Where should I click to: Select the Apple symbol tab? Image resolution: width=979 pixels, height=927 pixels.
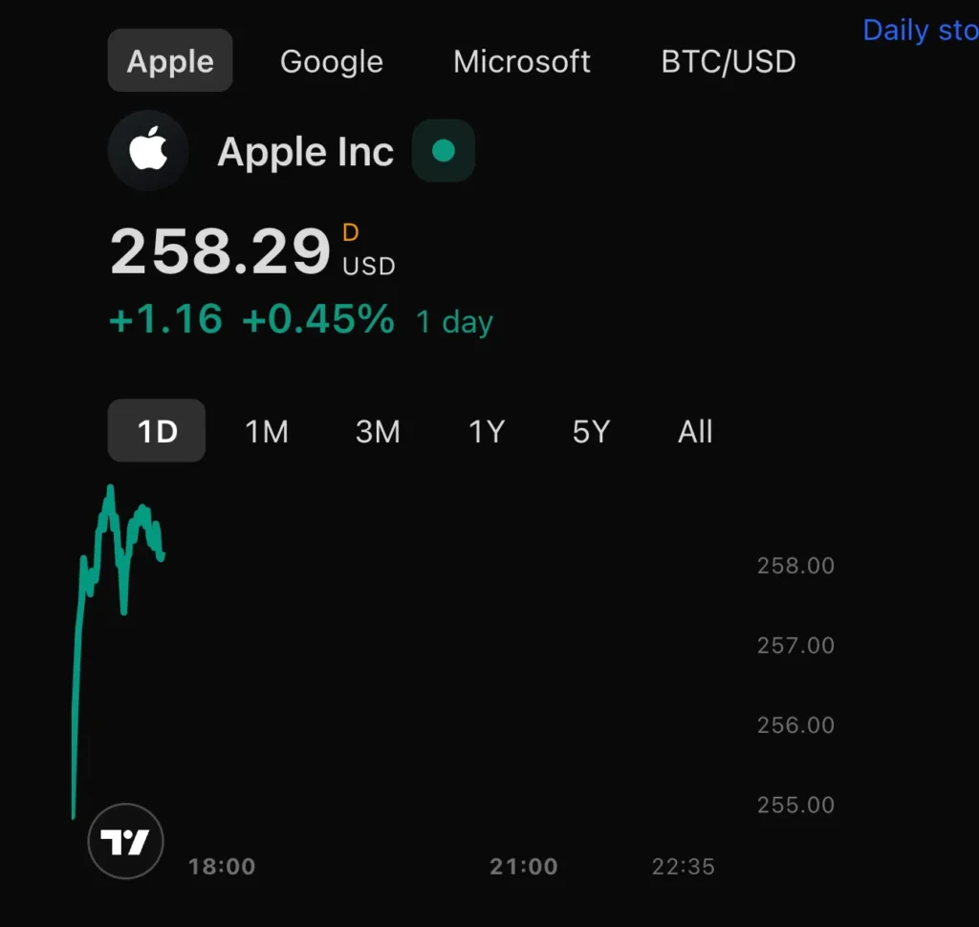click(x=170, y=61)
